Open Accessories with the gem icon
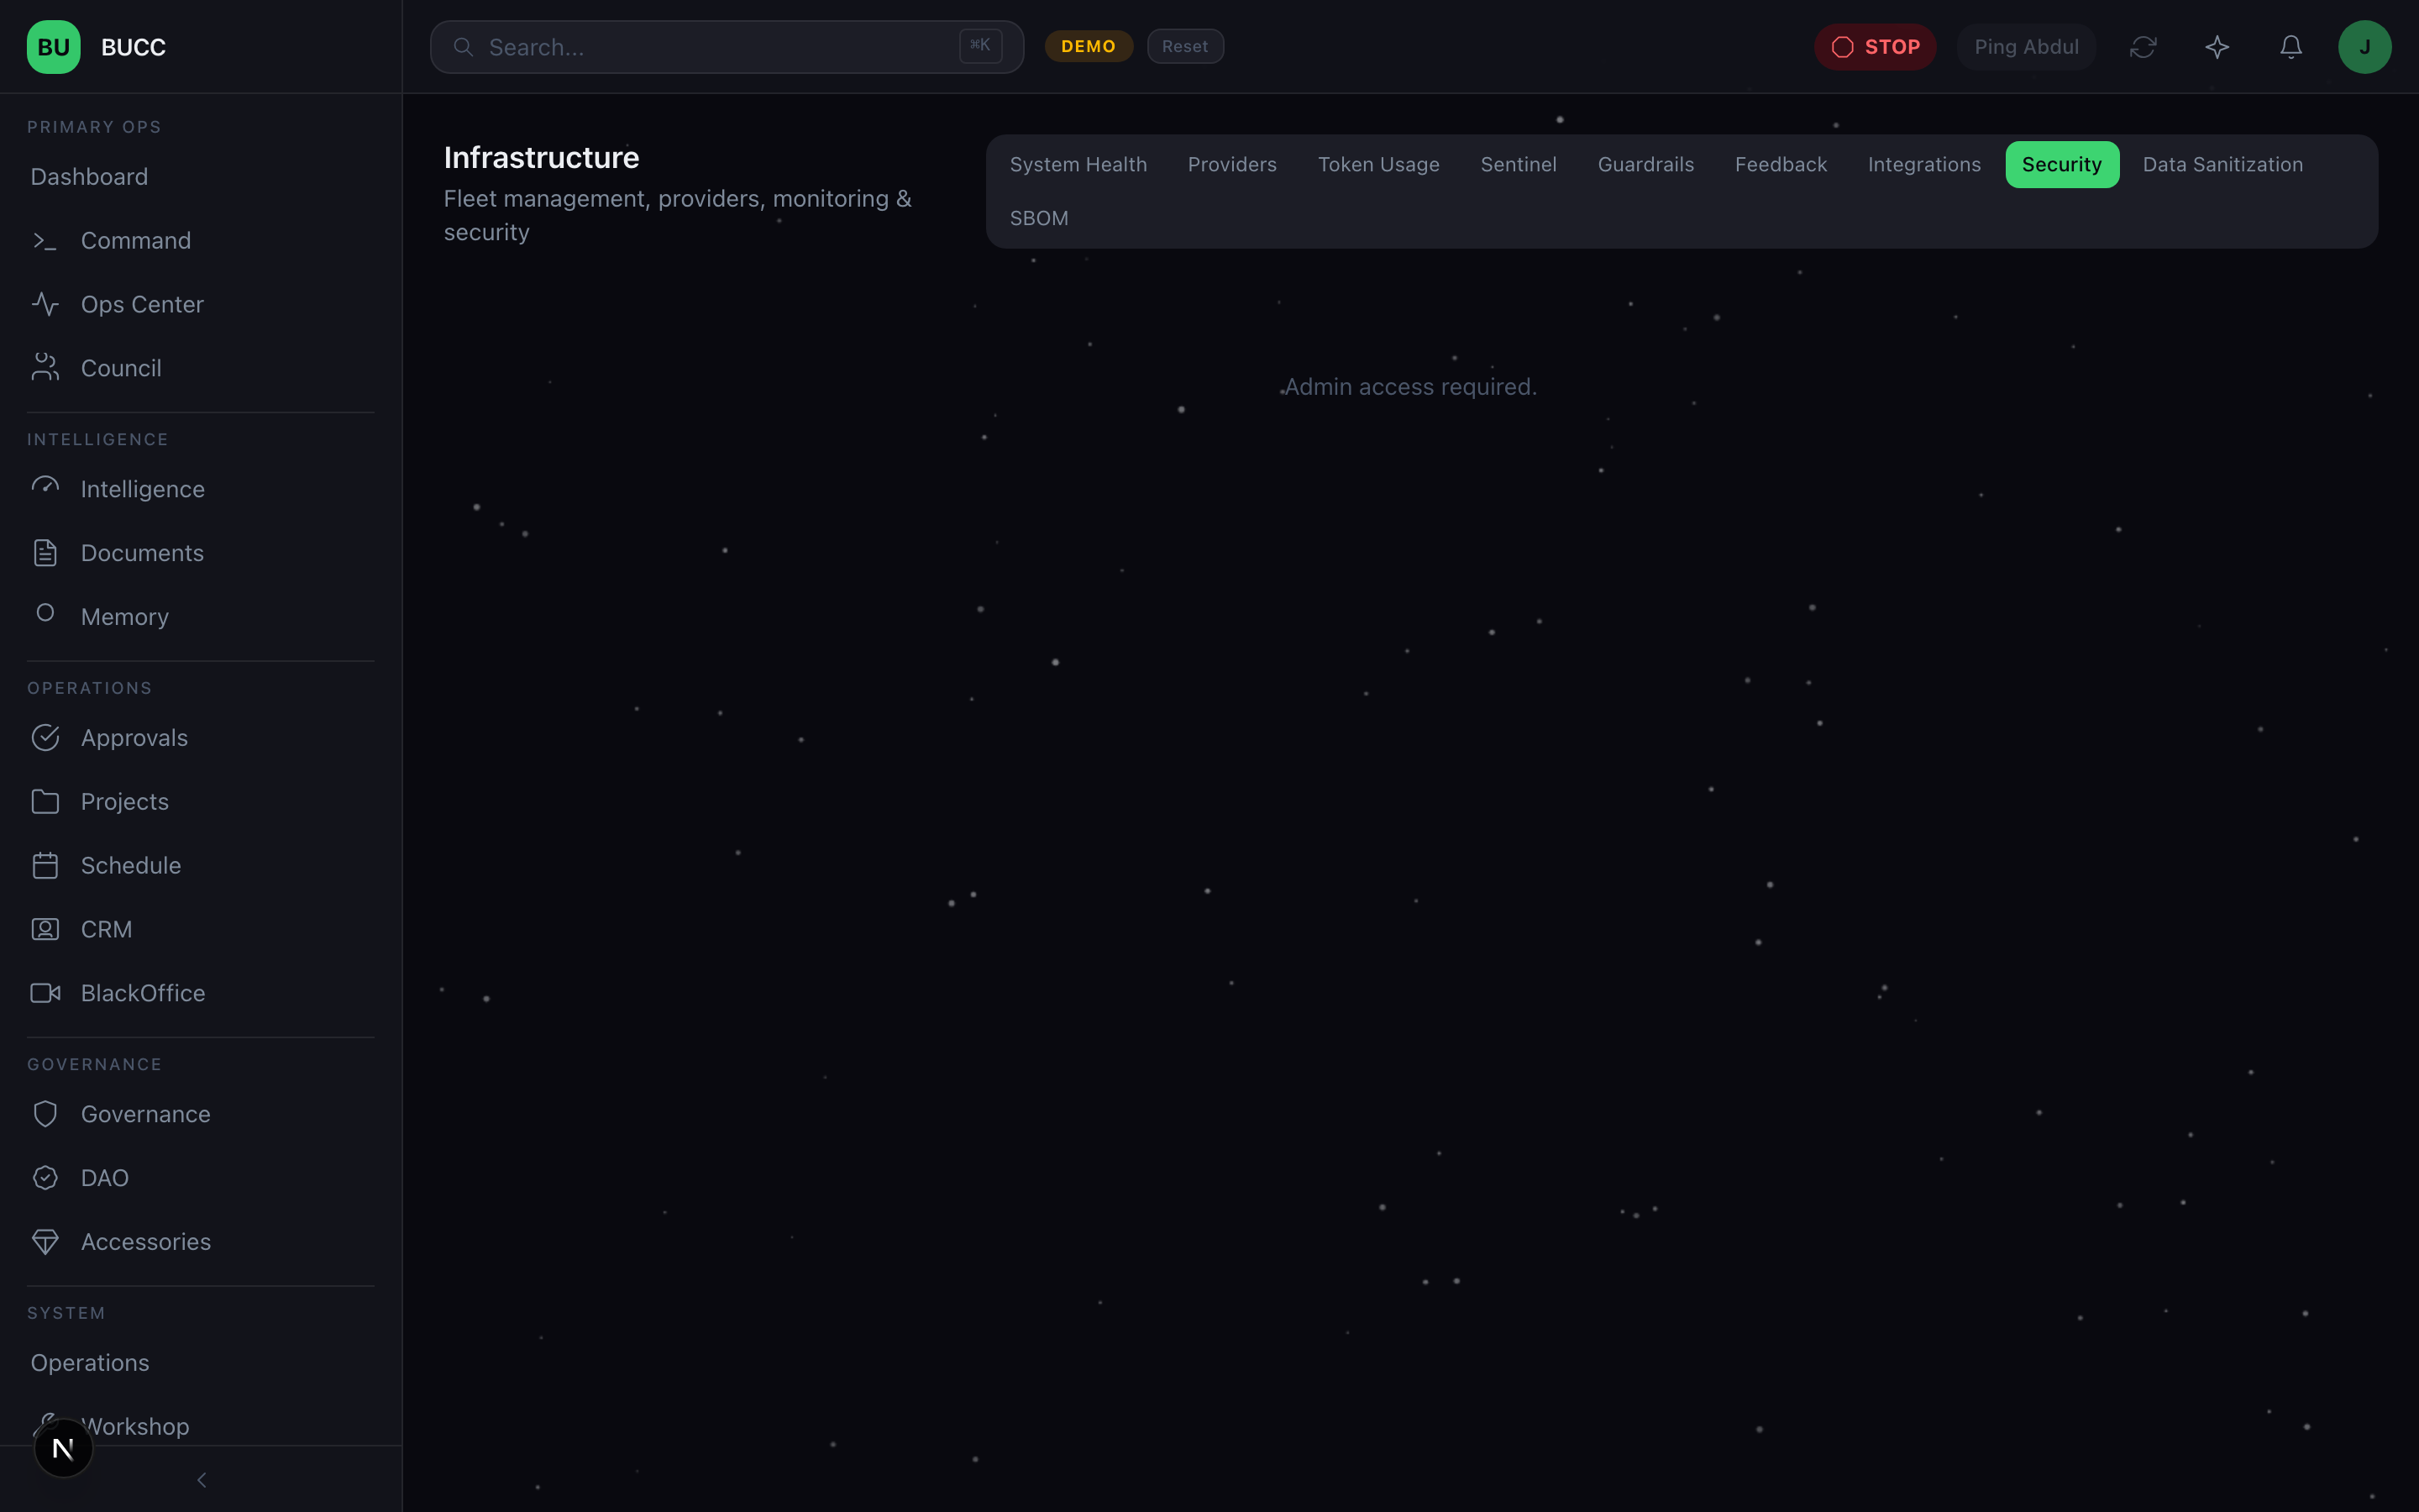2419x1512 pixels. [x=146, y=1242]
